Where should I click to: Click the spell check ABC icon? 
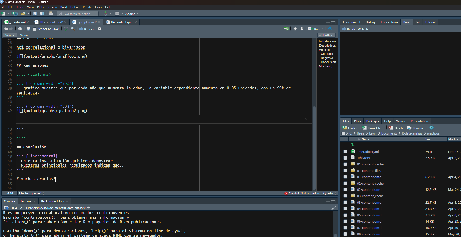pyautogui.click(x=66, y=28)
